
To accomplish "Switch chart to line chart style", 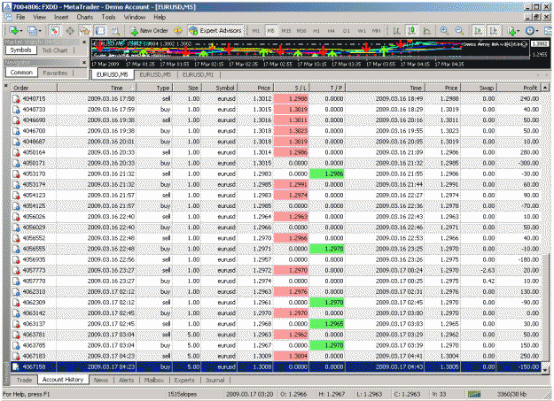I will coord(427,31).
